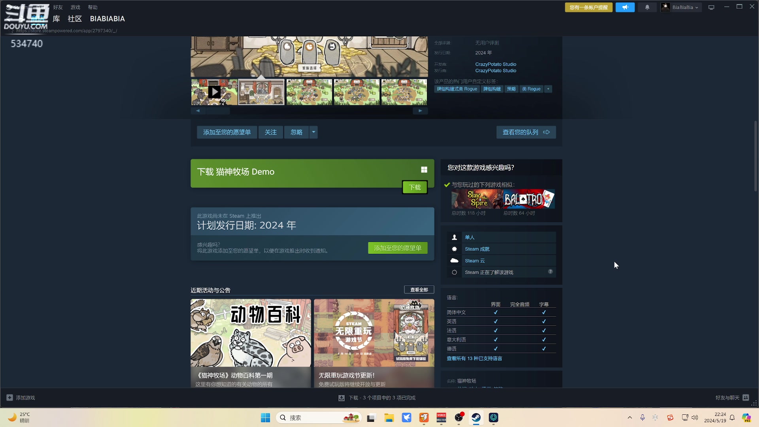Expand the 忽略 dropdown arrow
759x427 pixels.
[x=313, y=132]
